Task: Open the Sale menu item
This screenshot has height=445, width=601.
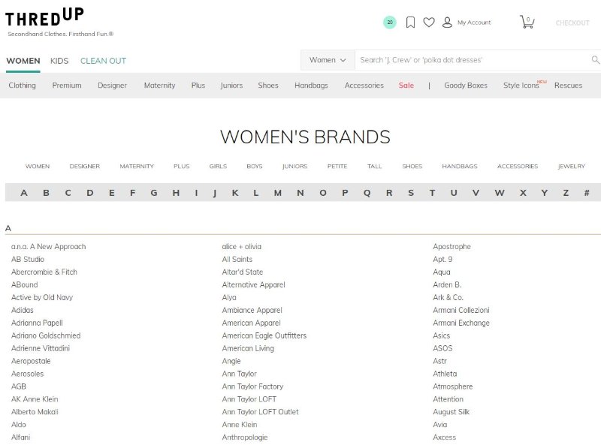Action: click(x=406, y=86)
